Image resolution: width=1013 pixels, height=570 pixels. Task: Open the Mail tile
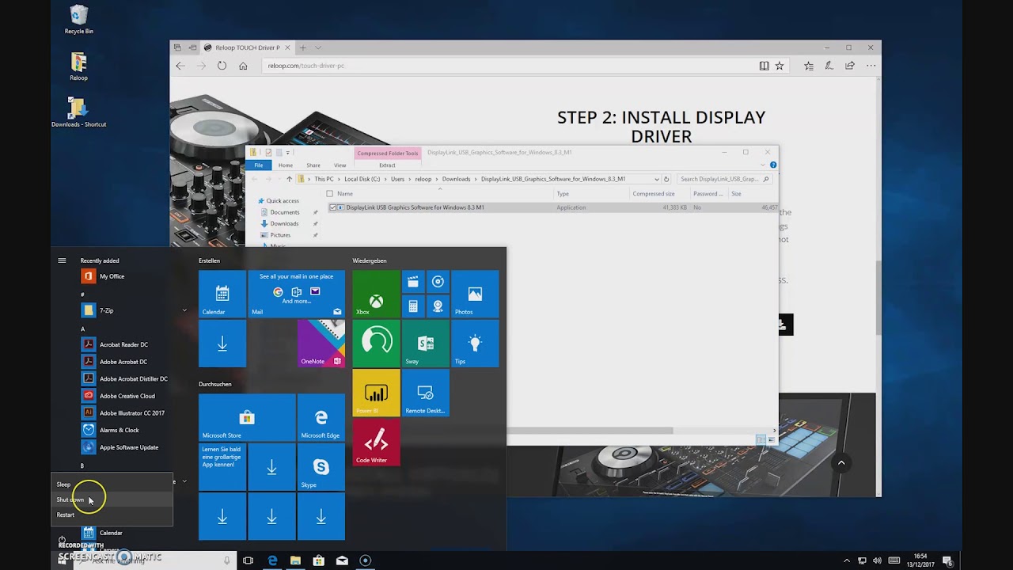297,294
